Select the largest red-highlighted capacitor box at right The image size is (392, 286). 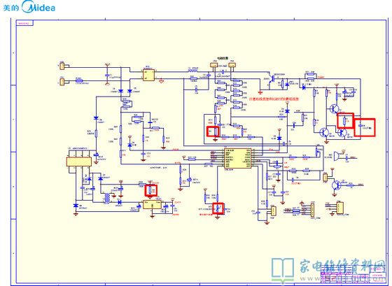tap(365, 127)
